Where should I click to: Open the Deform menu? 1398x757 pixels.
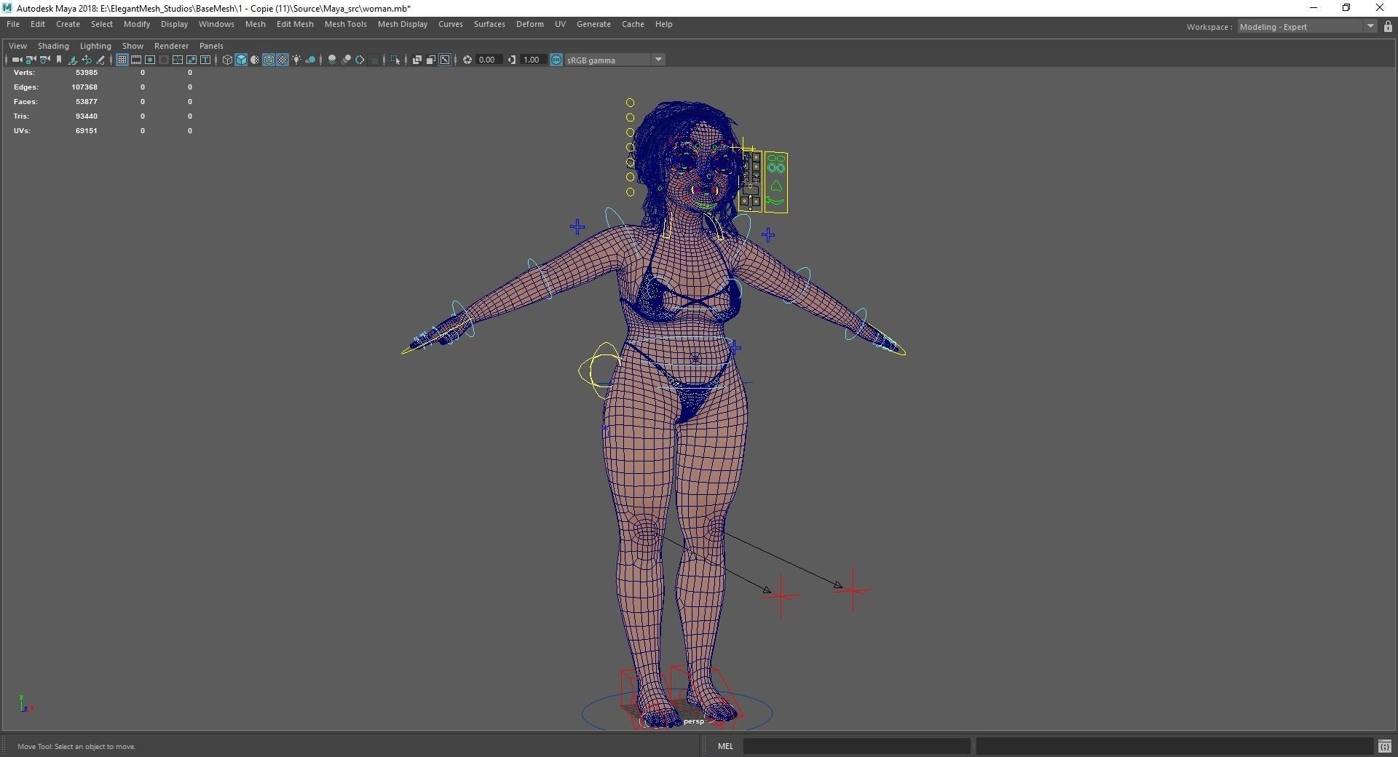coord(529,24)
